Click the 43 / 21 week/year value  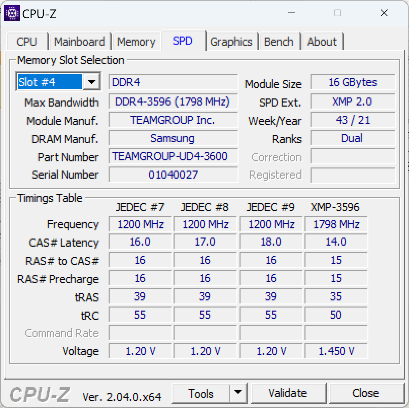[x=353, y=120]
